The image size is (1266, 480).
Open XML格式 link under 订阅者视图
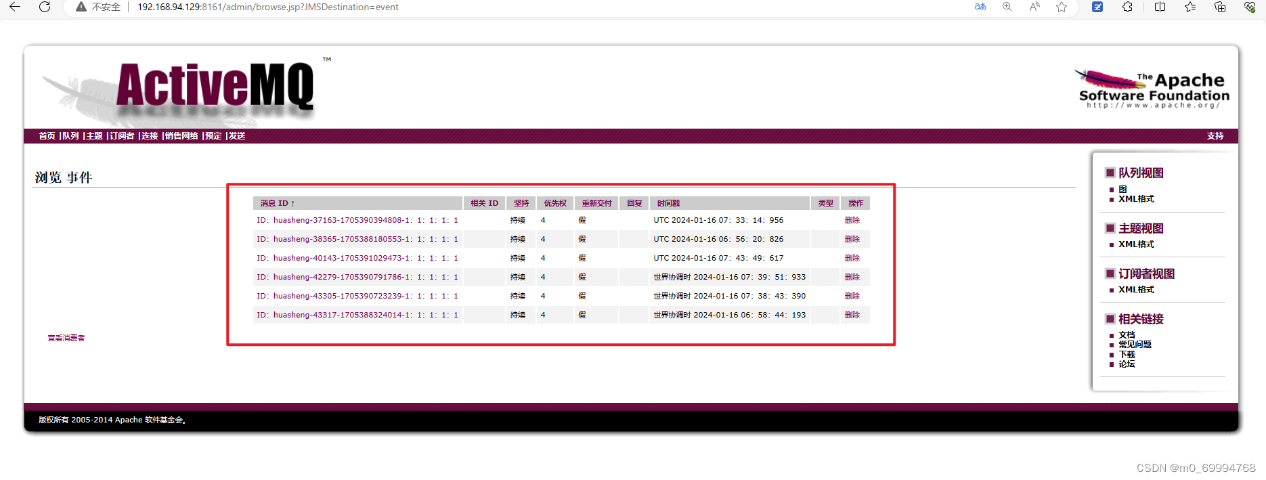tap(1136, 290)
